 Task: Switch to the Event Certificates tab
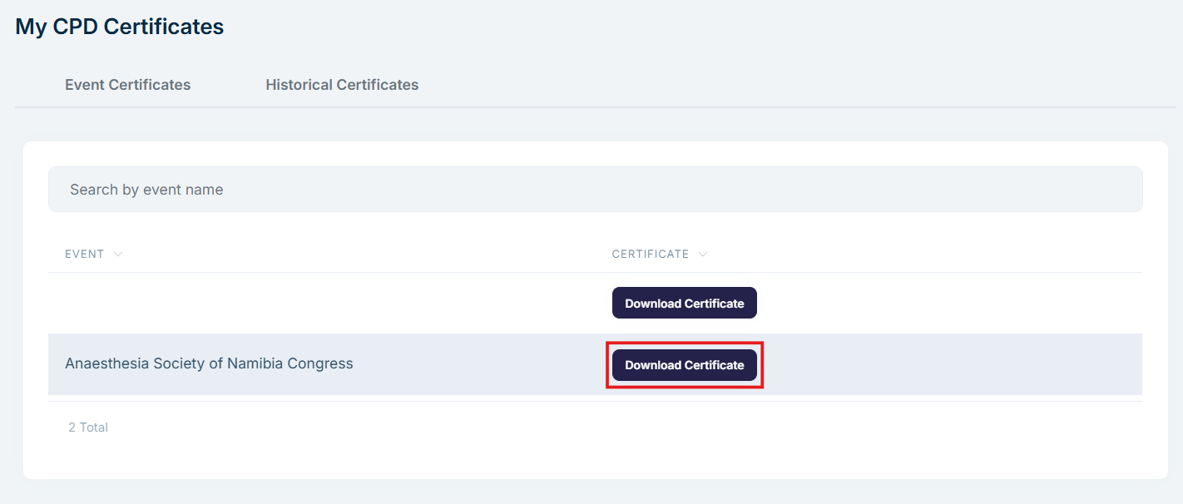(128, 85)
